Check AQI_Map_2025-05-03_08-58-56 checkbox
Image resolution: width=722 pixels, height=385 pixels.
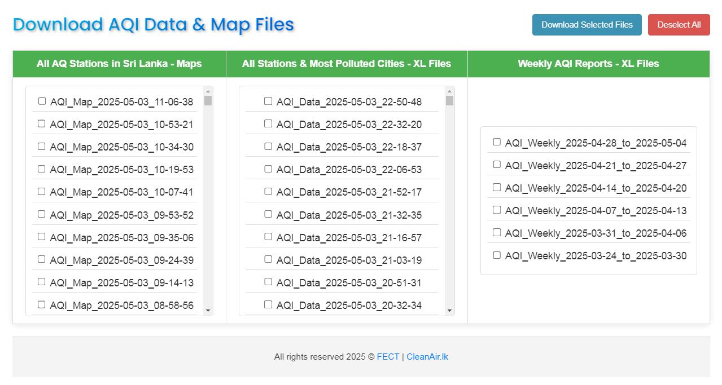[x=42, y=304]
